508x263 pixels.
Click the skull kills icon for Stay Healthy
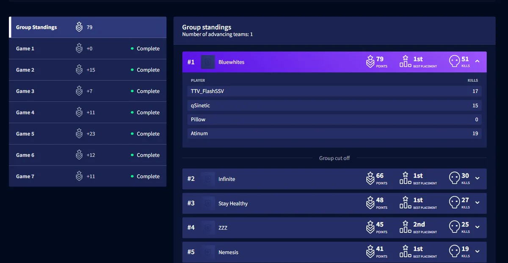tap(454, 203)
